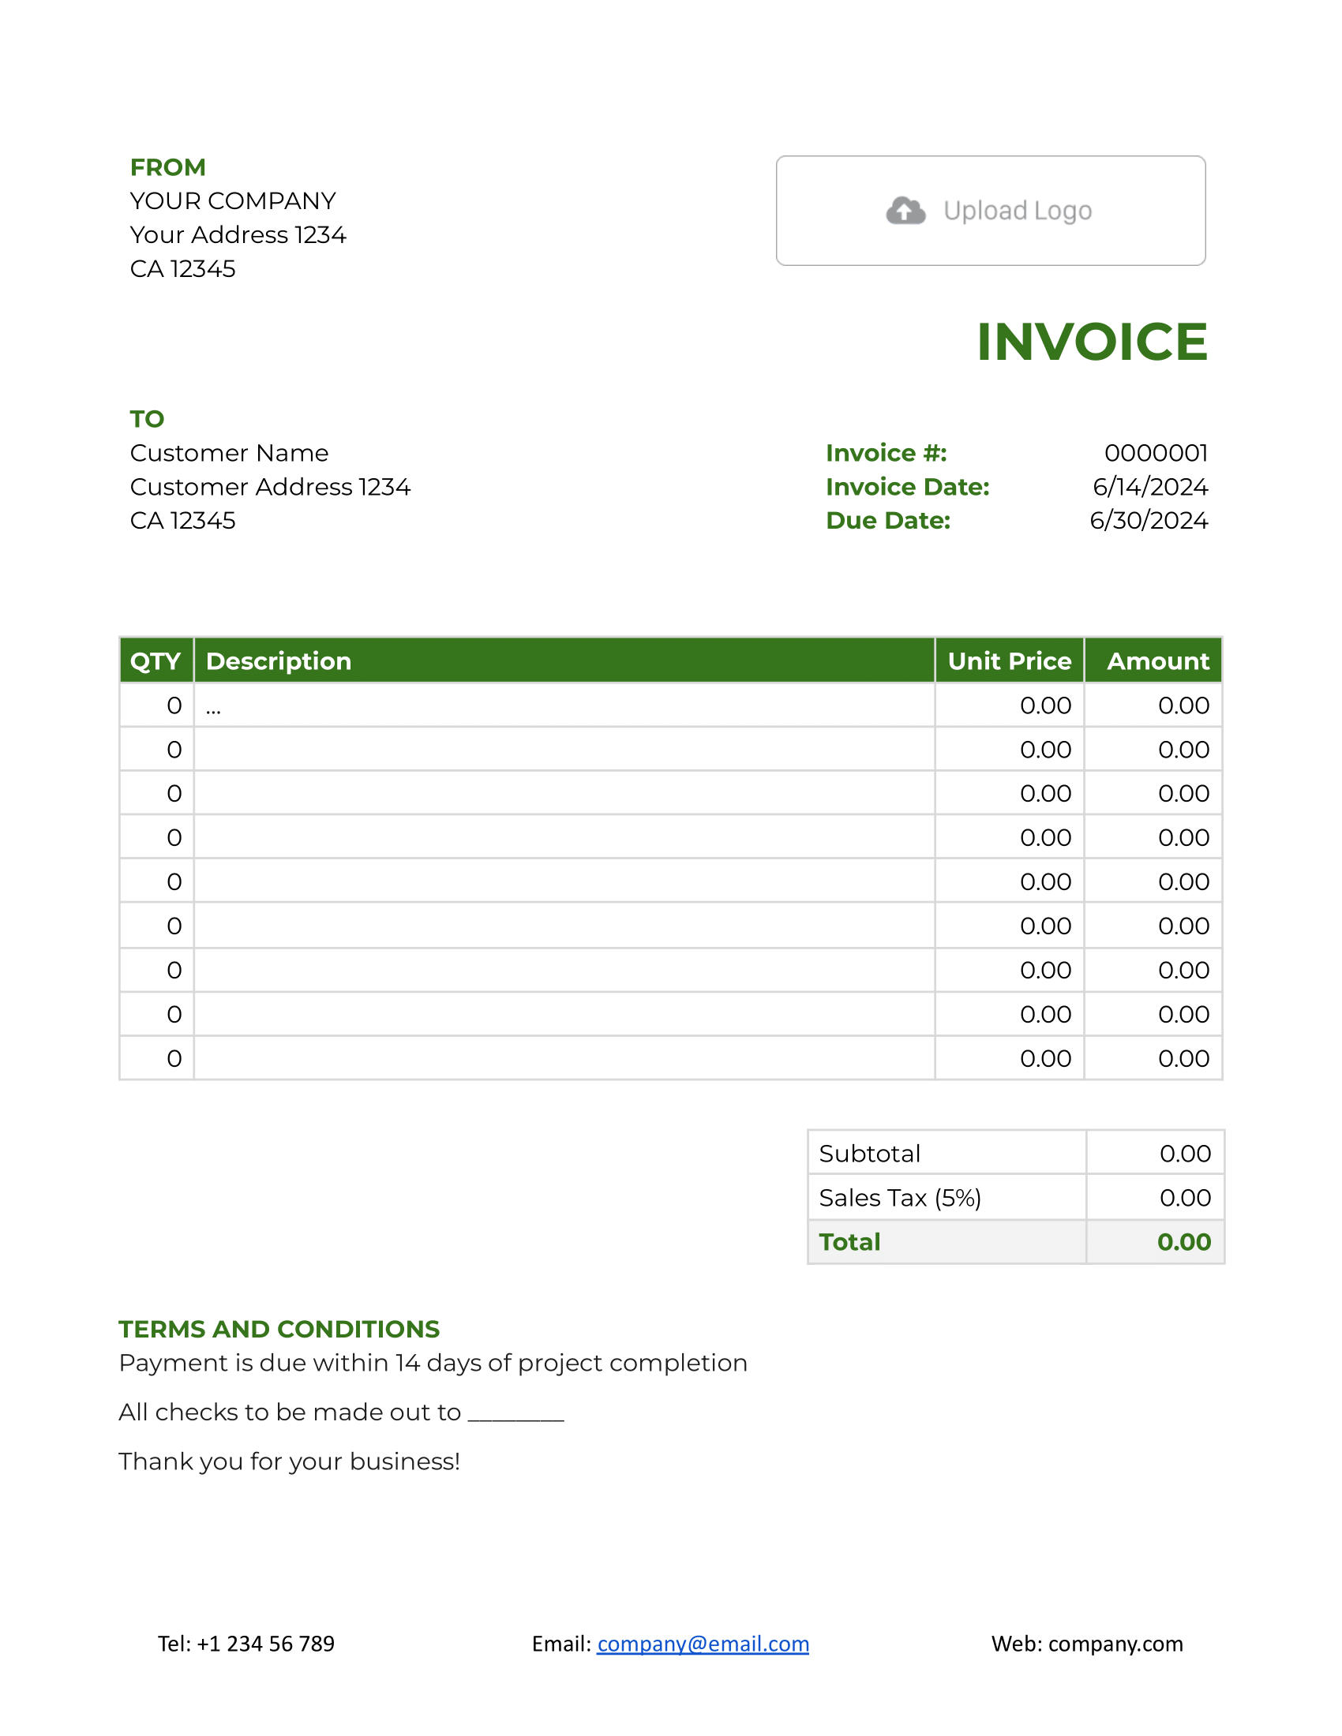1342x1736 pixels.
Task: Click the Web: company.com text
Action: [x=1087, y=1644]
